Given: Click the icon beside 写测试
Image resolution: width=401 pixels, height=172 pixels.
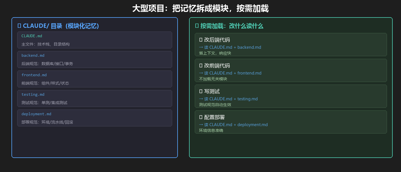Looking at the screenshot, I should click(201, 91).
